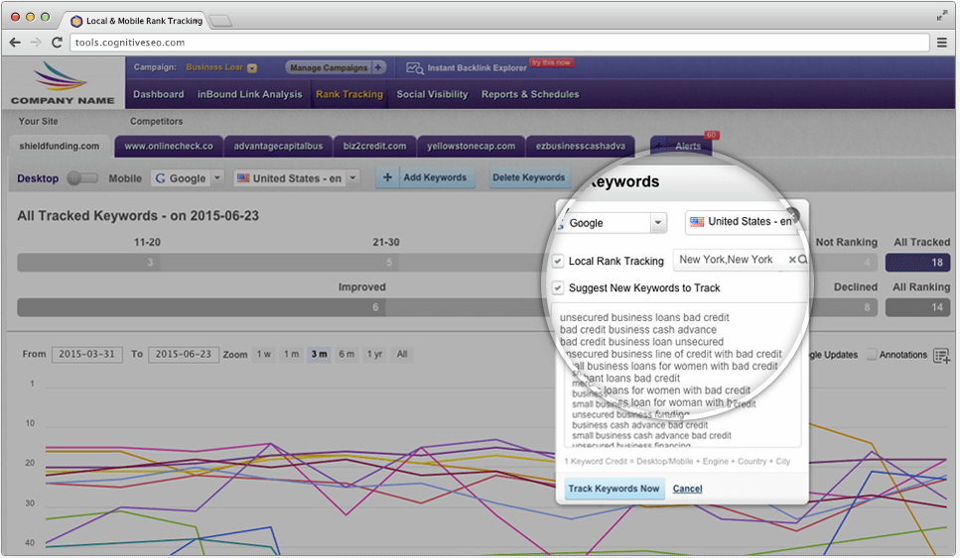Image resolution: width=960 pixels, height=558 pixels.
Task: Click keyword 'unsecured business loans bad credit'
Action: point(644,317)
